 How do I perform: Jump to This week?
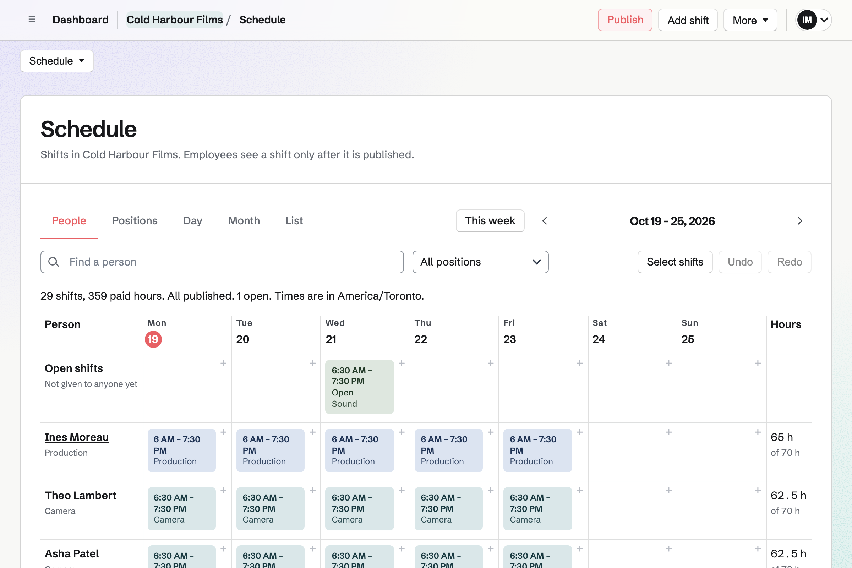(x=490, y=220)
